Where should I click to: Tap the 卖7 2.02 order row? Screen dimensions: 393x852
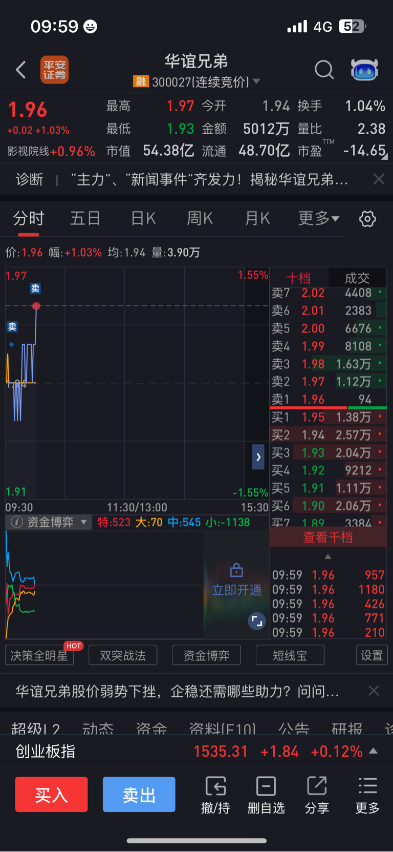pos(328,293)
